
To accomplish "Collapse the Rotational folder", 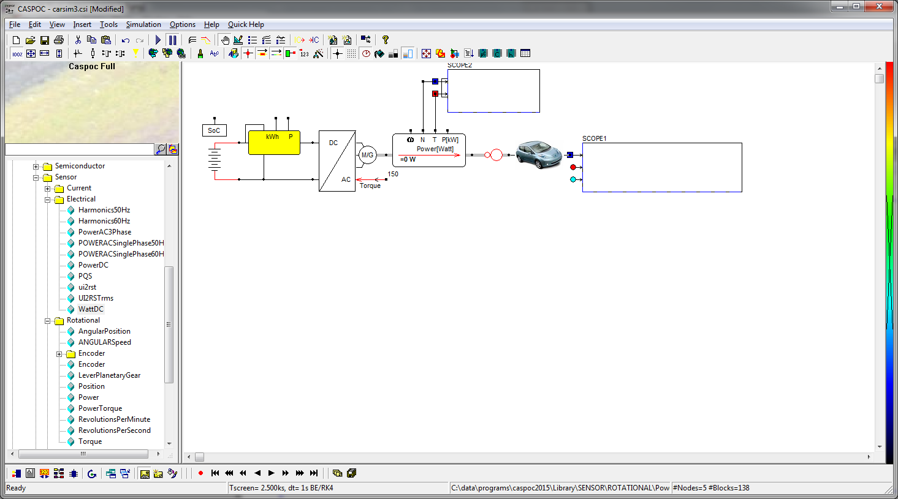I will click(x=47, y=321).
